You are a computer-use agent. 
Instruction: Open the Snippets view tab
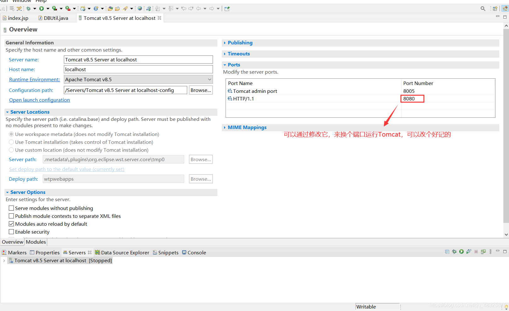click(166, 252)
